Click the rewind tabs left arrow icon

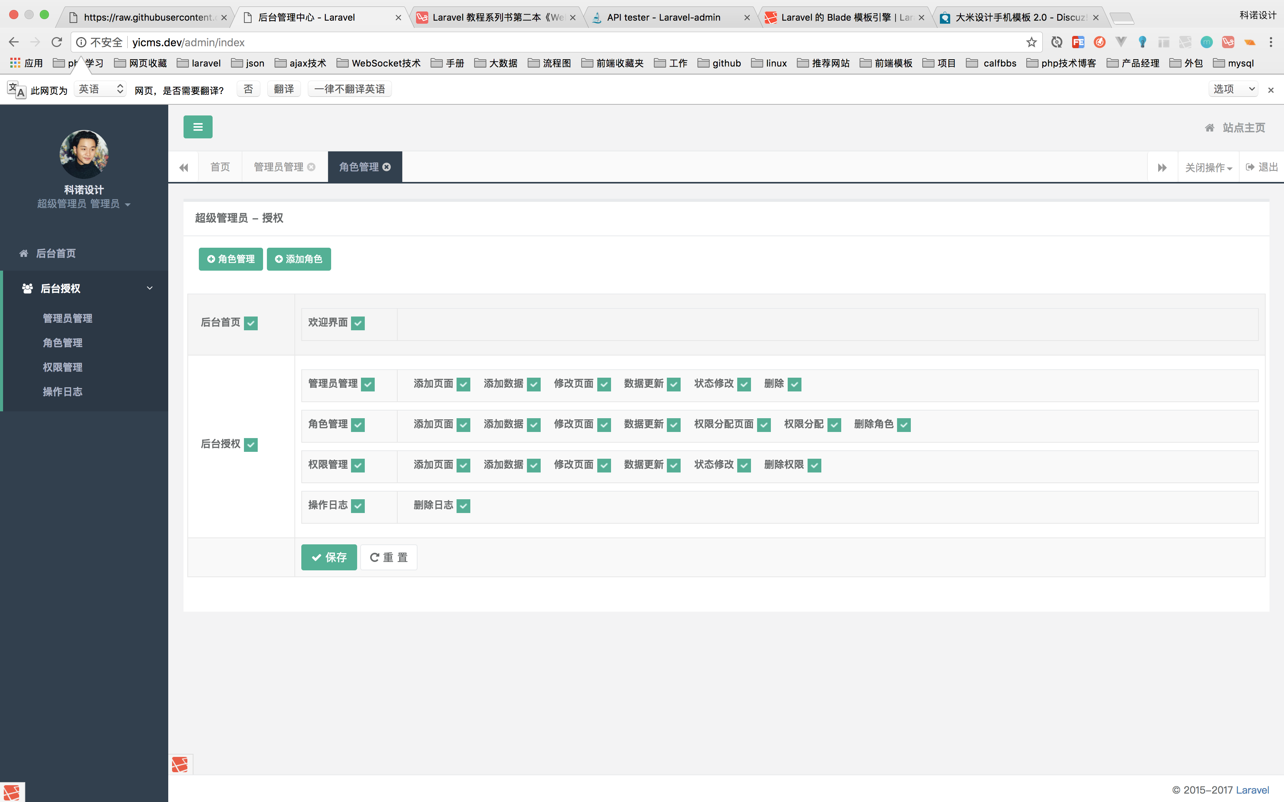184,167
